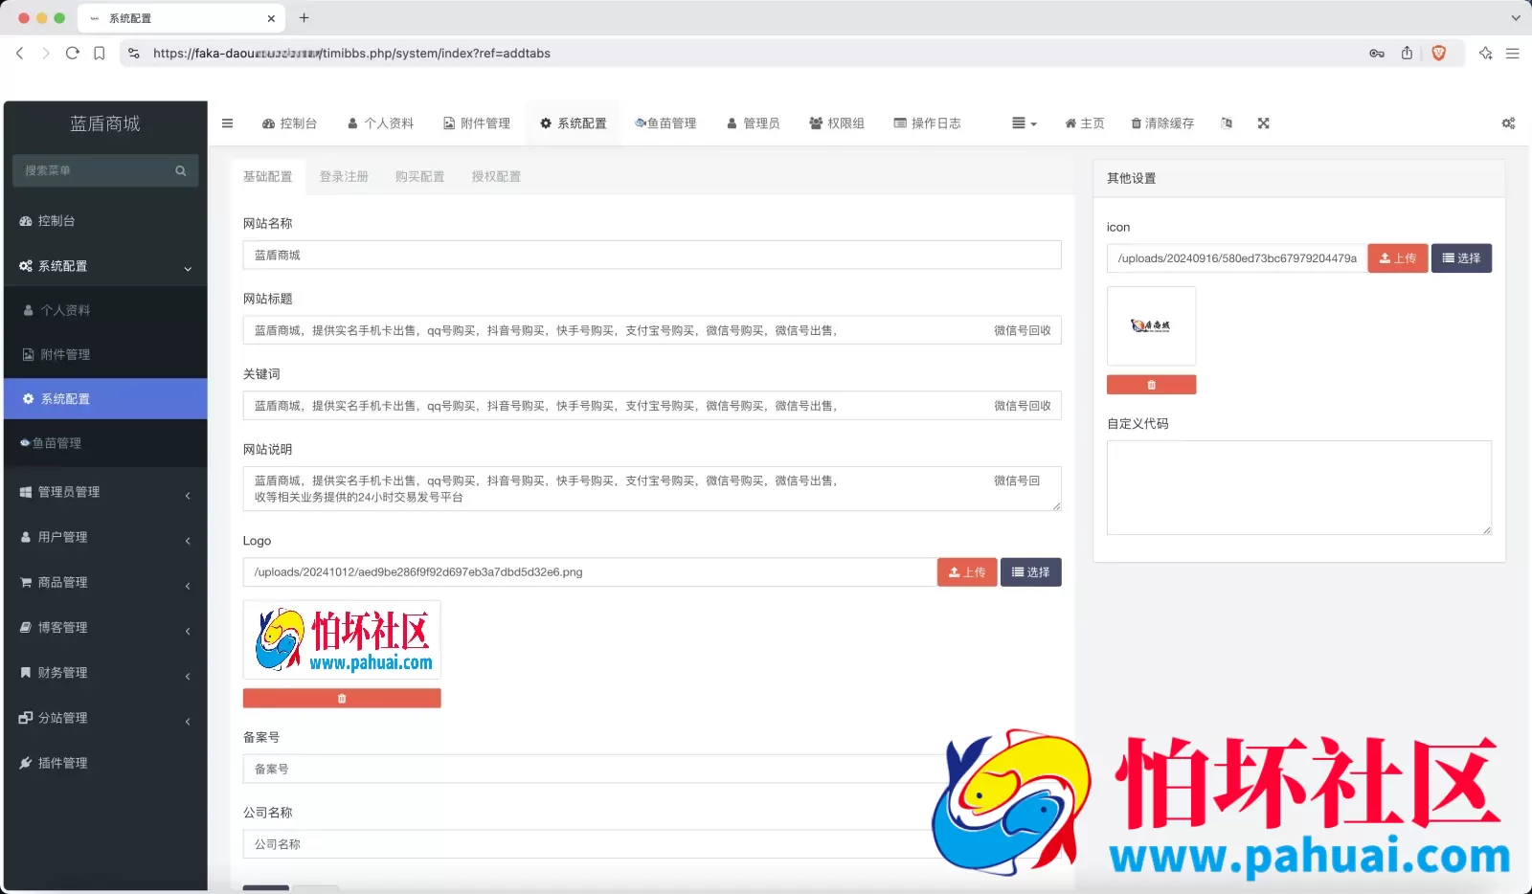Switch to 个人资料 top tab
The height and width of the screenshot is (894, 1532).
pyautogui.click(x=380, y=123)
